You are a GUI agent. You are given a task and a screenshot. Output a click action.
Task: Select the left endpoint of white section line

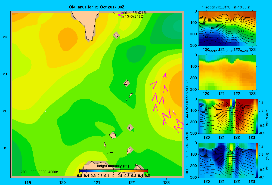45,111
